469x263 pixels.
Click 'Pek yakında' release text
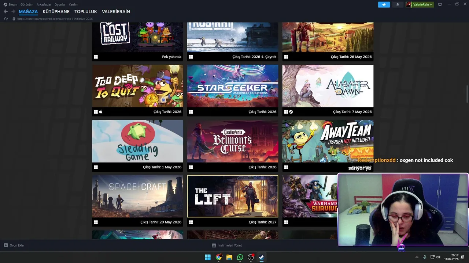(x=172, y=57)
